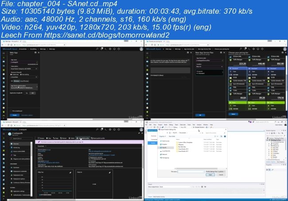
Task: Open Debug configuration dropdown in Visual Studio
Action: (175, 127)
